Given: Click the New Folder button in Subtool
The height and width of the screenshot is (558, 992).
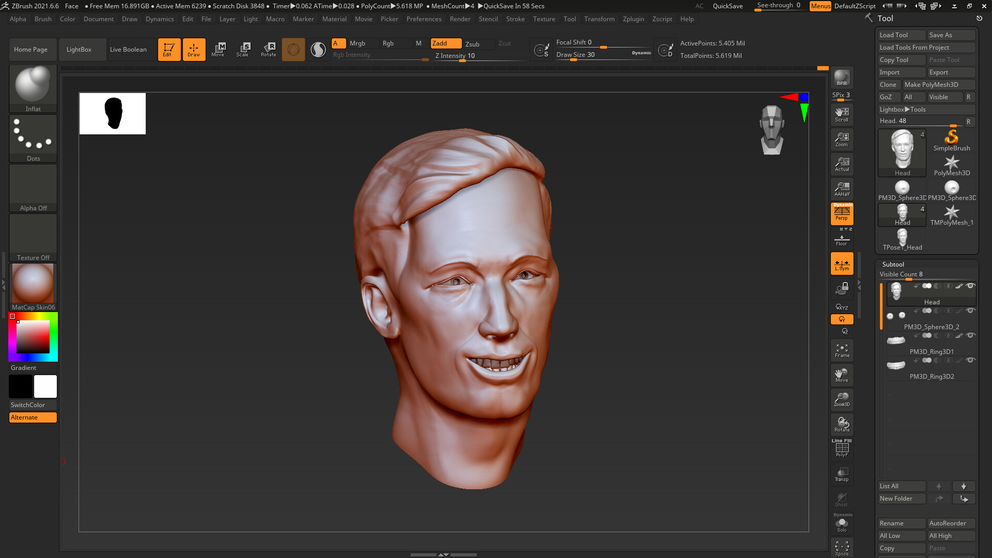Looking at the screenshot, I should [902, 498].
